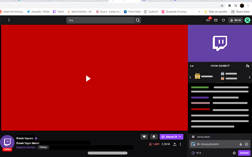Open the Diğer yer işaretleri folder
Screen dimensions: 252x157
(216, 11)
